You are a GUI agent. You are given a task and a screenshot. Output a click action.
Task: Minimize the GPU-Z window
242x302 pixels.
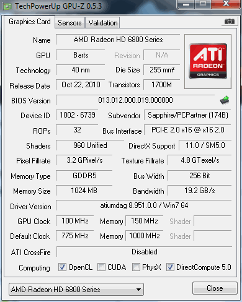(186, 4)
